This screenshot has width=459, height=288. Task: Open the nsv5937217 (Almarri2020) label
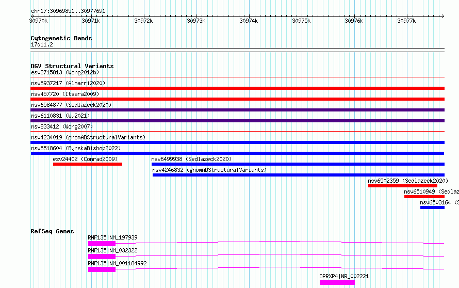pos(68,83)
